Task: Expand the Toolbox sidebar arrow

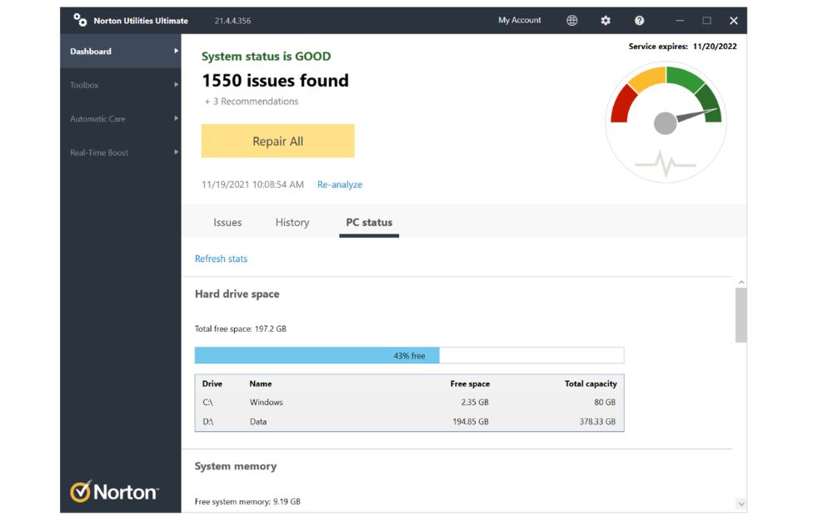Action: pos(176,84)
